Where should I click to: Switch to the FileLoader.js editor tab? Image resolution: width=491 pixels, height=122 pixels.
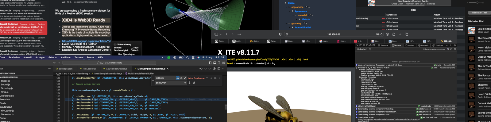[89, 69]
